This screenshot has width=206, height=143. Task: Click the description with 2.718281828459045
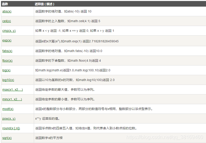point(77,41)
